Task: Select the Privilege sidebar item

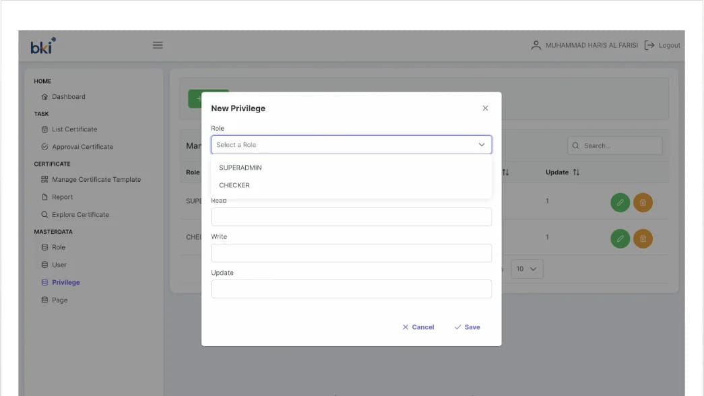Action: [65, 282]
